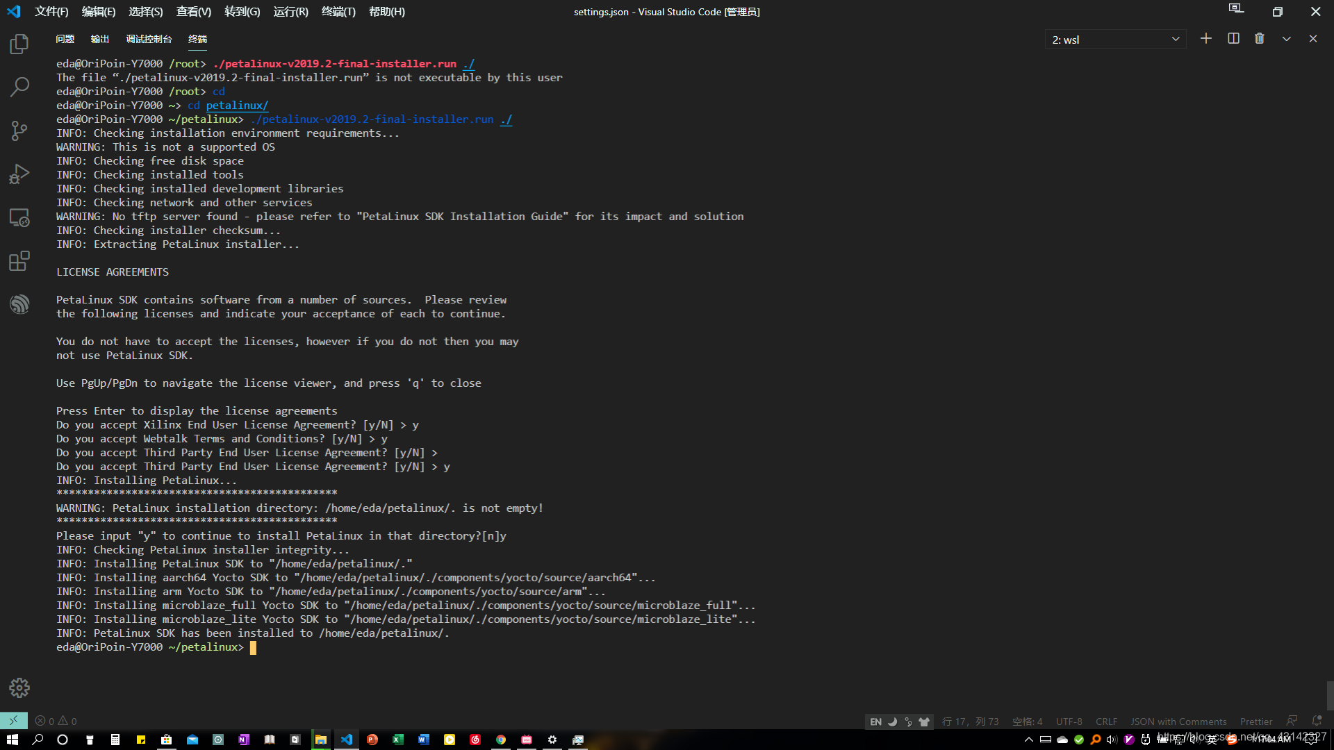
Task: Open the Manage gear menu
Action: (x=19, y=688)
